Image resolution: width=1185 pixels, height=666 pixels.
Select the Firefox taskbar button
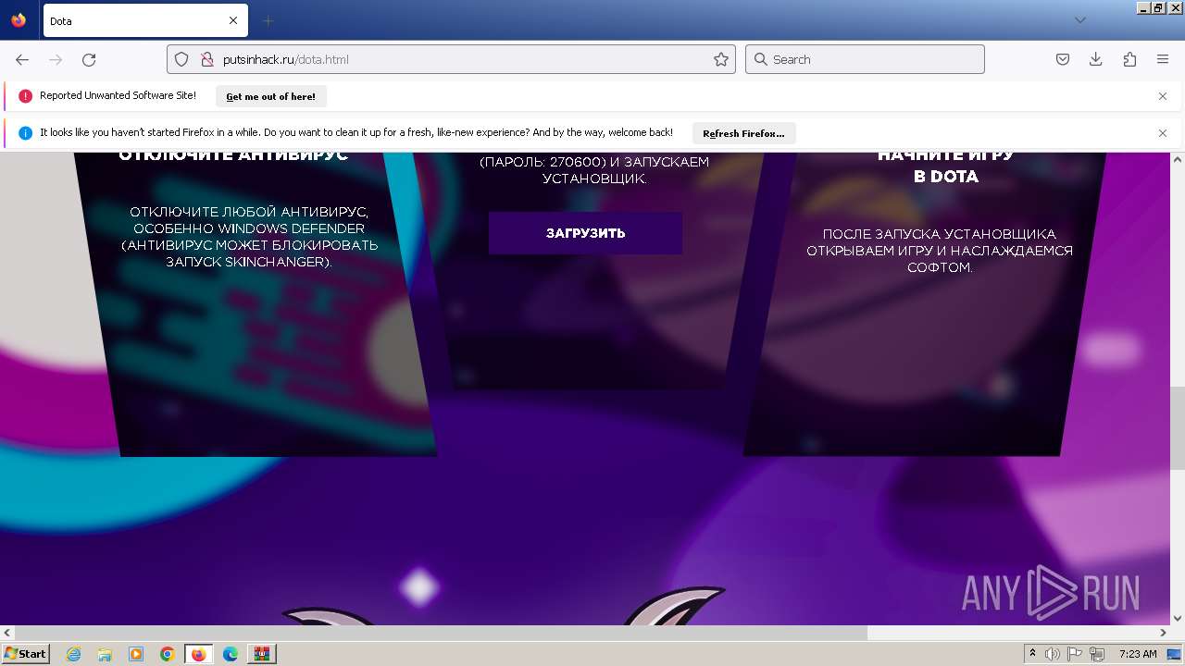[x=199, y=654]
